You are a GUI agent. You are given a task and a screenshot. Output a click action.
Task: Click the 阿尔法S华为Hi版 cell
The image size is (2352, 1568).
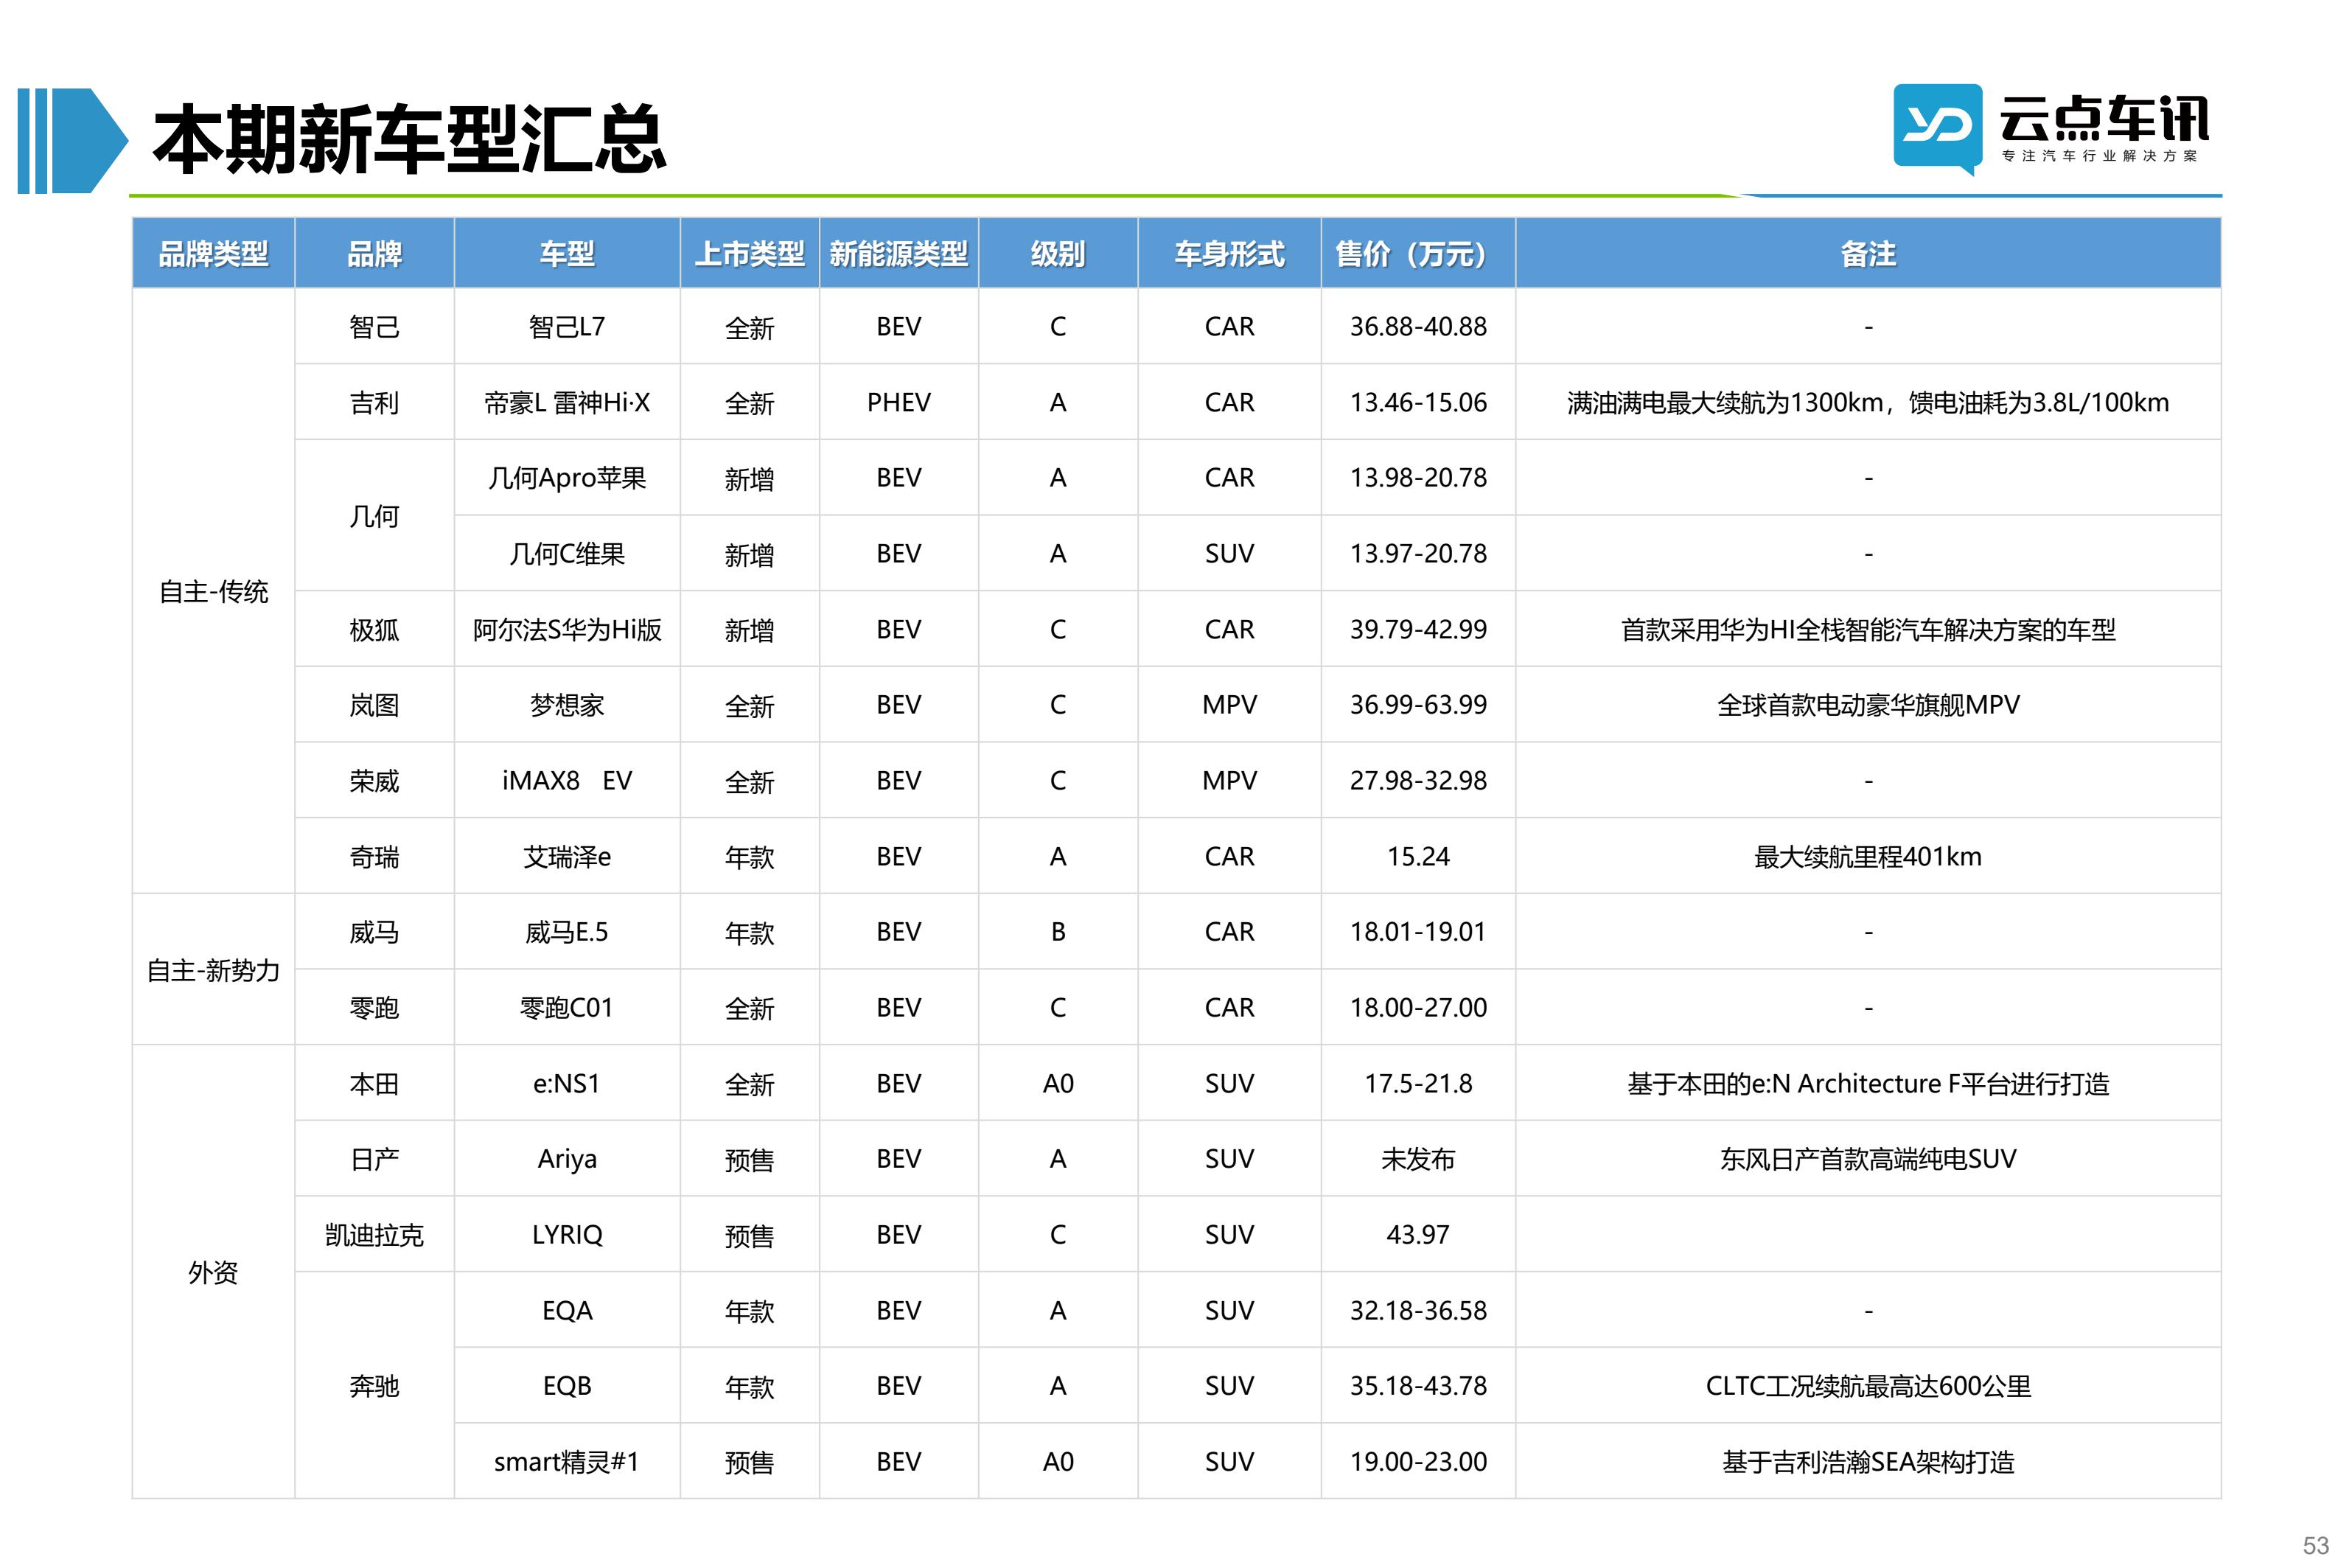coord(567,630)
